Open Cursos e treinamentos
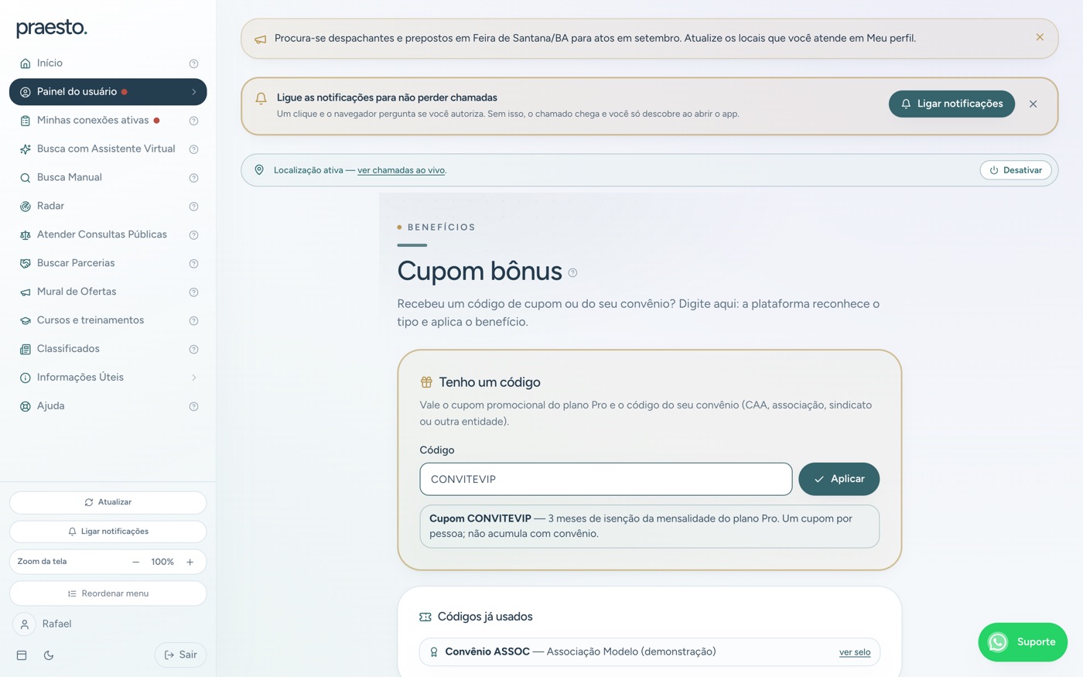The image size is (1083, 677). [108, 321]
